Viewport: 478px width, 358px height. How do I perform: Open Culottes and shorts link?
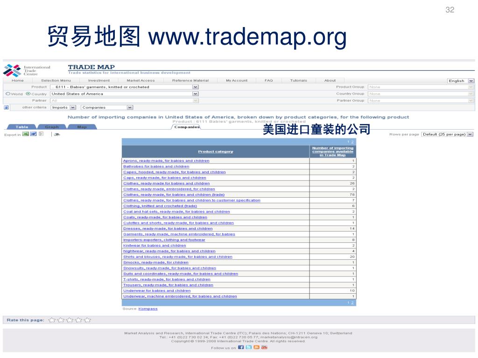coord(178,223)
